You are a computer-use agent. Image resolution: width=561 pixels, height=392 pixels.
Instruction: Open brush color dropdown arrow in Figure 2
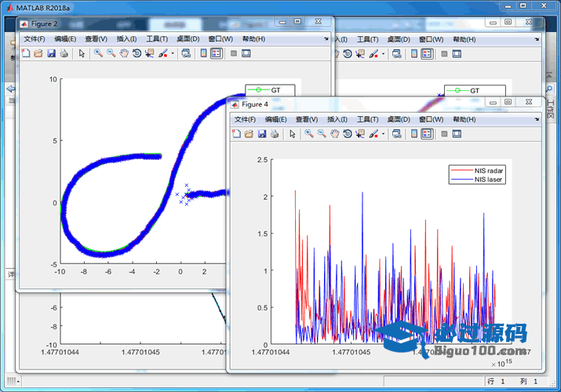(x=173, y=53)
